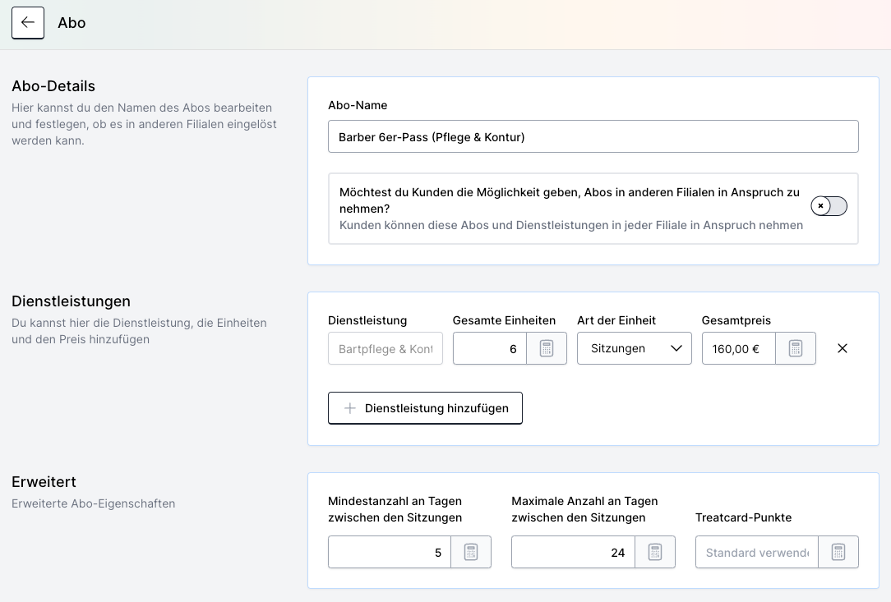Click Dienstleistung hinzufügen button
The height and width of the screenshot is (602, 891).
pyautogui.click(x=425, y=408)
